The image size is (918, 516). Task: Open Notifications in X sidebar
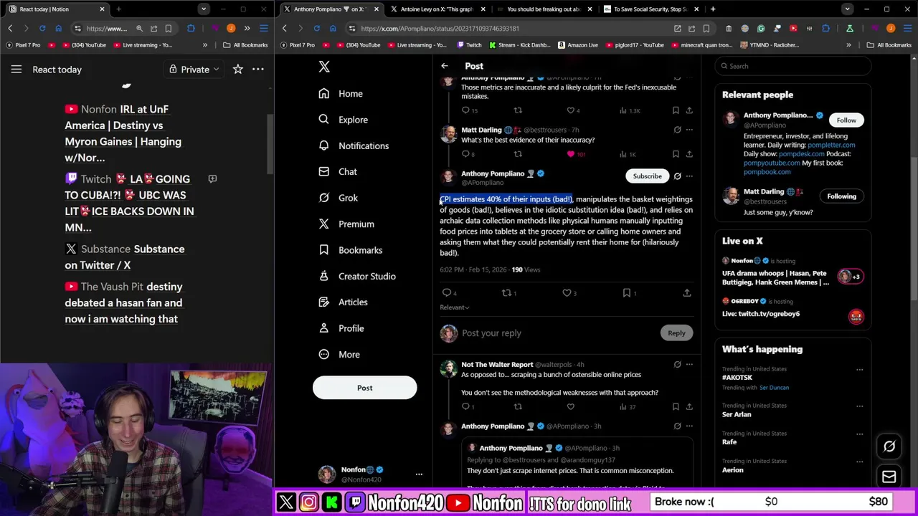tap(354, 145)
